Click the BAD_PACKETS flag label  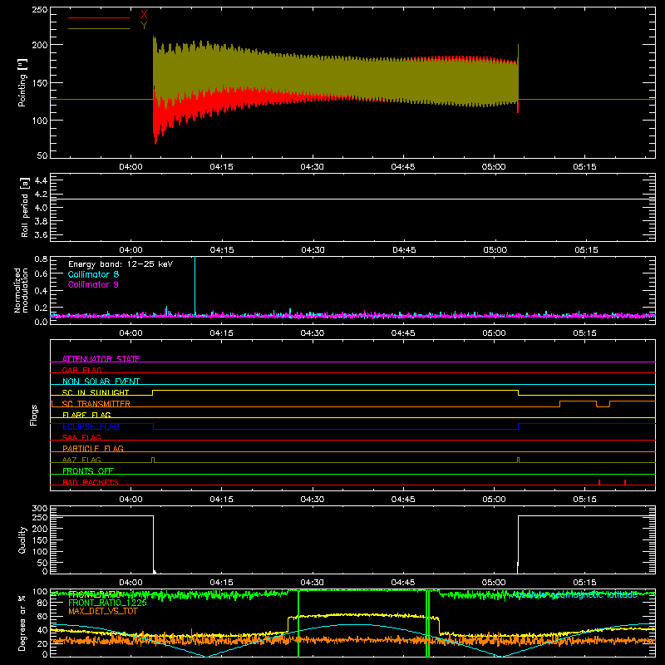91,482
